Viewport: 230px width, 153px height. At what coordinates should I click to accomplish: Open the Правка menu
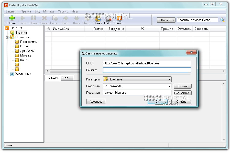click(x=26, y=11)
